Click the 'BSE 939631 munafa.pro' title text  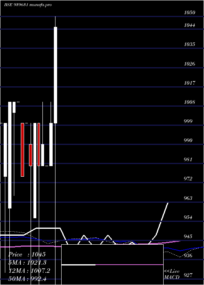pyautogui.click(x=28, y=5)
